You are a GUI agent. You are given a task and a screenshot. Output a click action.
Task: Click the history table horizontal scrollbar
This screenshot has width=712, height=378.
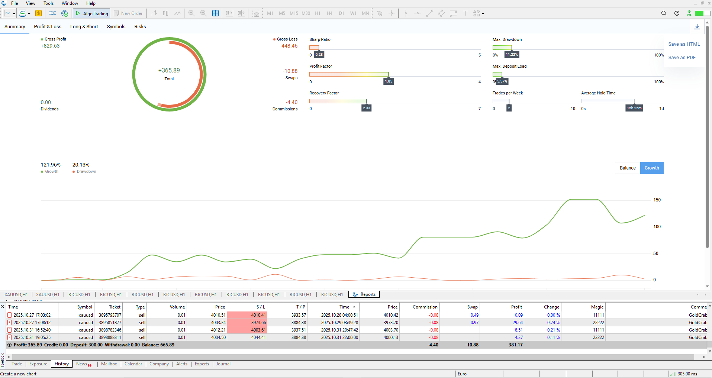(349, 357)
